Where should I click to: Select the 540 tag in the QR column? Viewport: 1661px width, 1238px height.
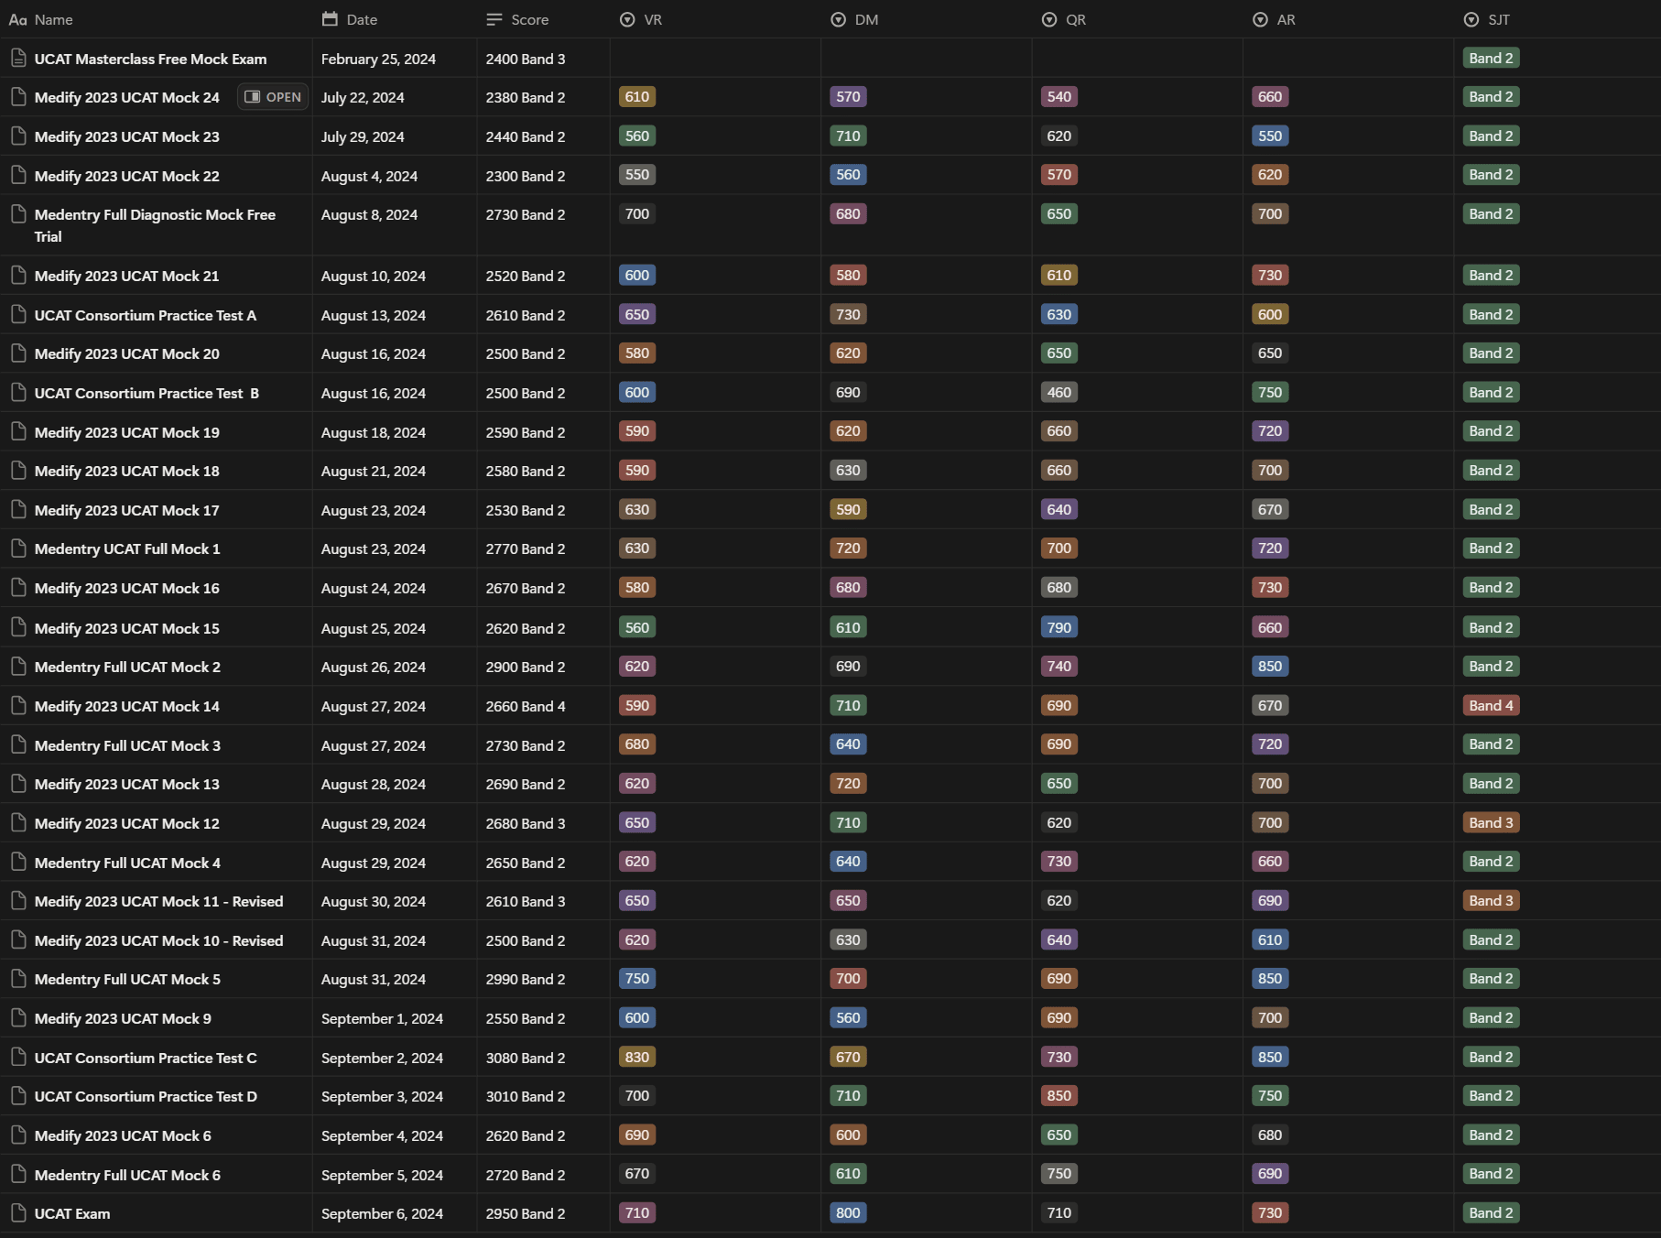(x=1058, y=96)
